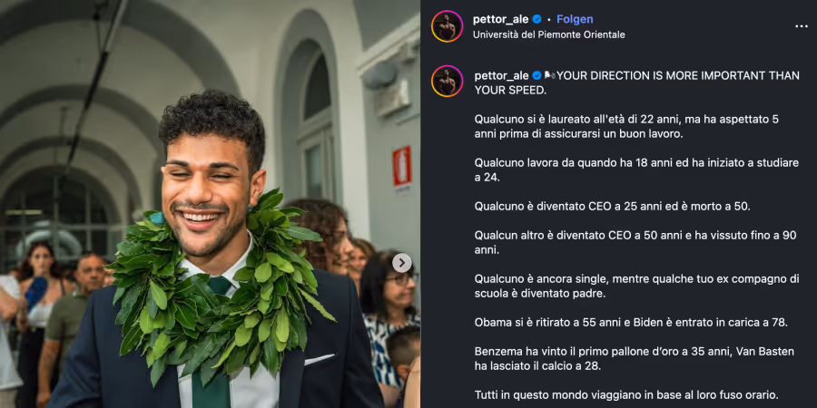Click the verified badge in the caption line

tap(536, 76)
